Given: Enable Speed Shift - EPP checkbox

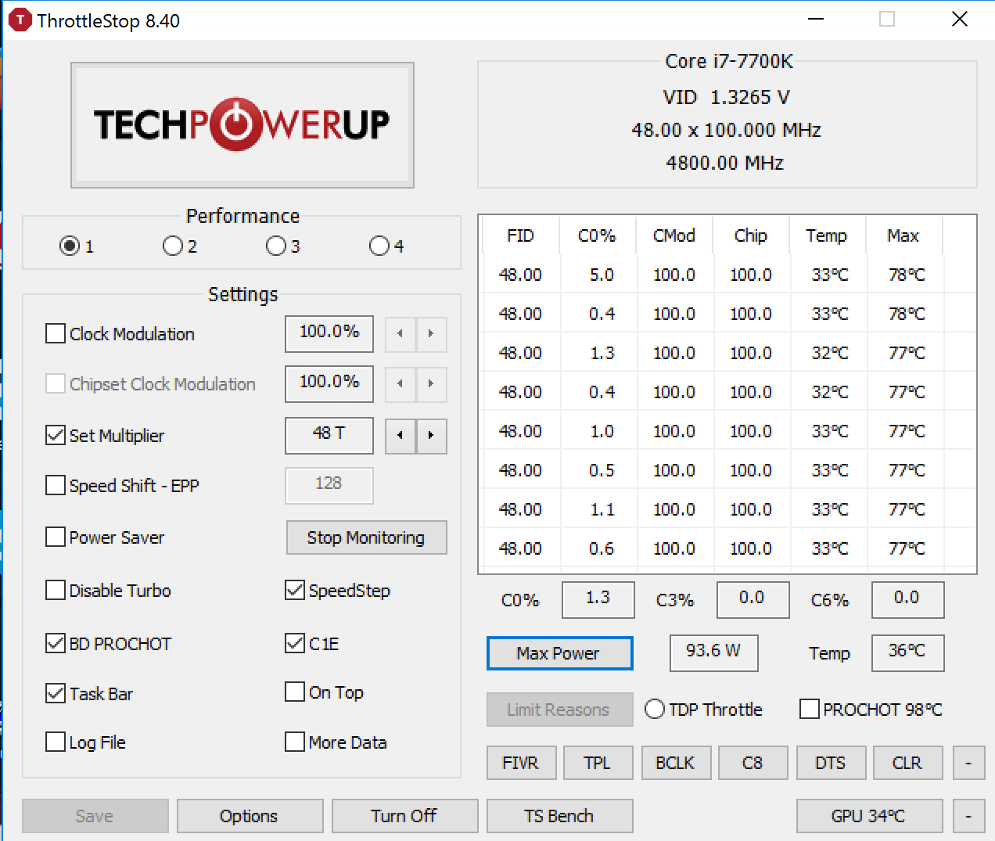Looking at the screenshot, I should 56,486.
